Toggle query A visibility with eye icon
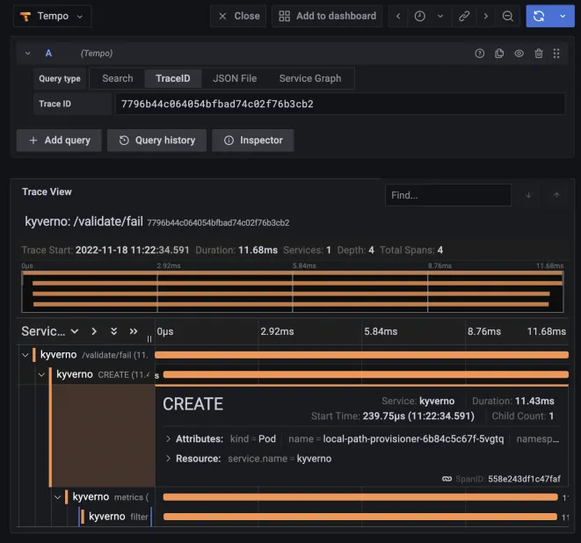Viewport: 581px width, 543px height. (x=519, y=54)
